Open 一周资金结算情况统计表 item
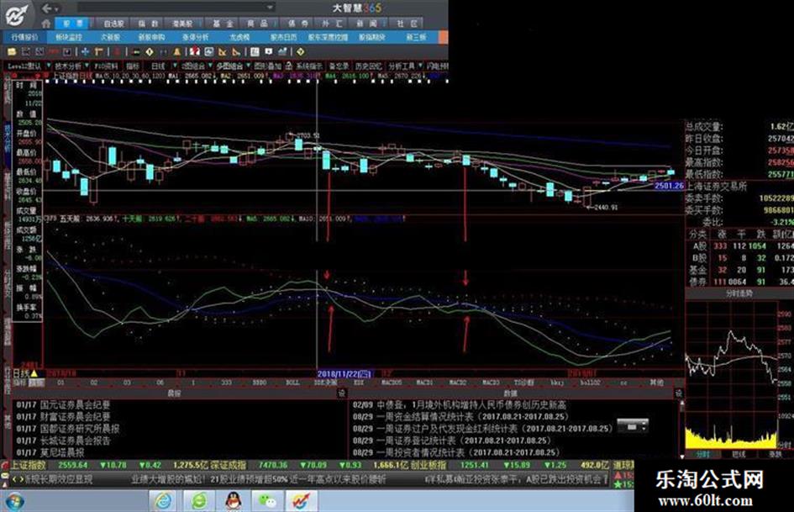This screenshot has width=794, height=512. pyautogui.click(x=460, y=417)
